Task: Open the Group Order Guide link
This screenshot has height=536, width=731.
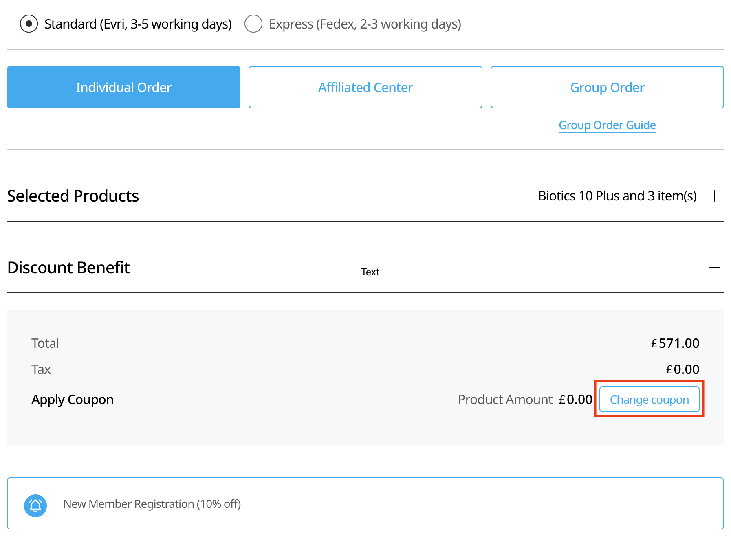Action: (x=607, y=125)
